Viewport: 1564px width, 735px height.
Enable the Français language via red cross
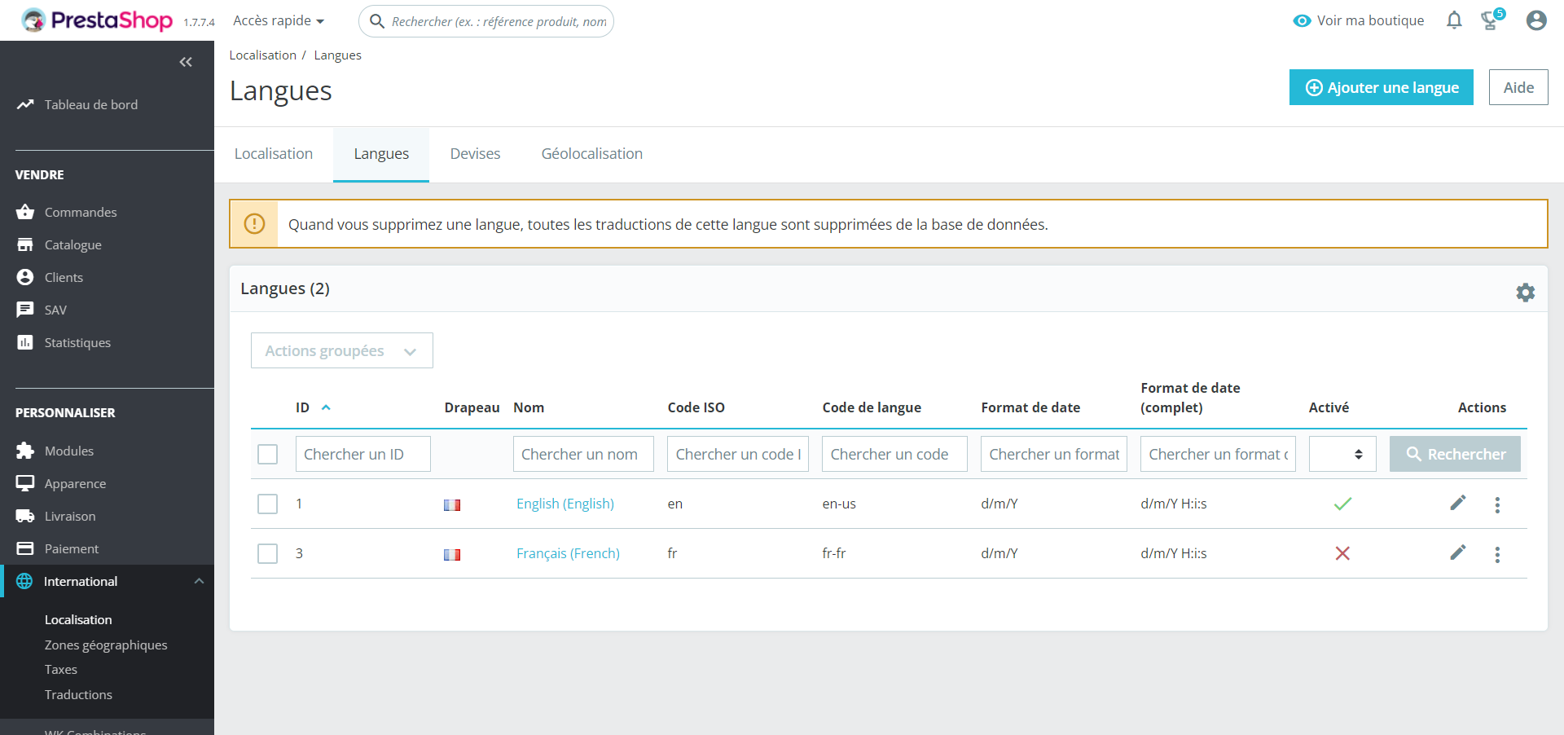click(1342, 553)
